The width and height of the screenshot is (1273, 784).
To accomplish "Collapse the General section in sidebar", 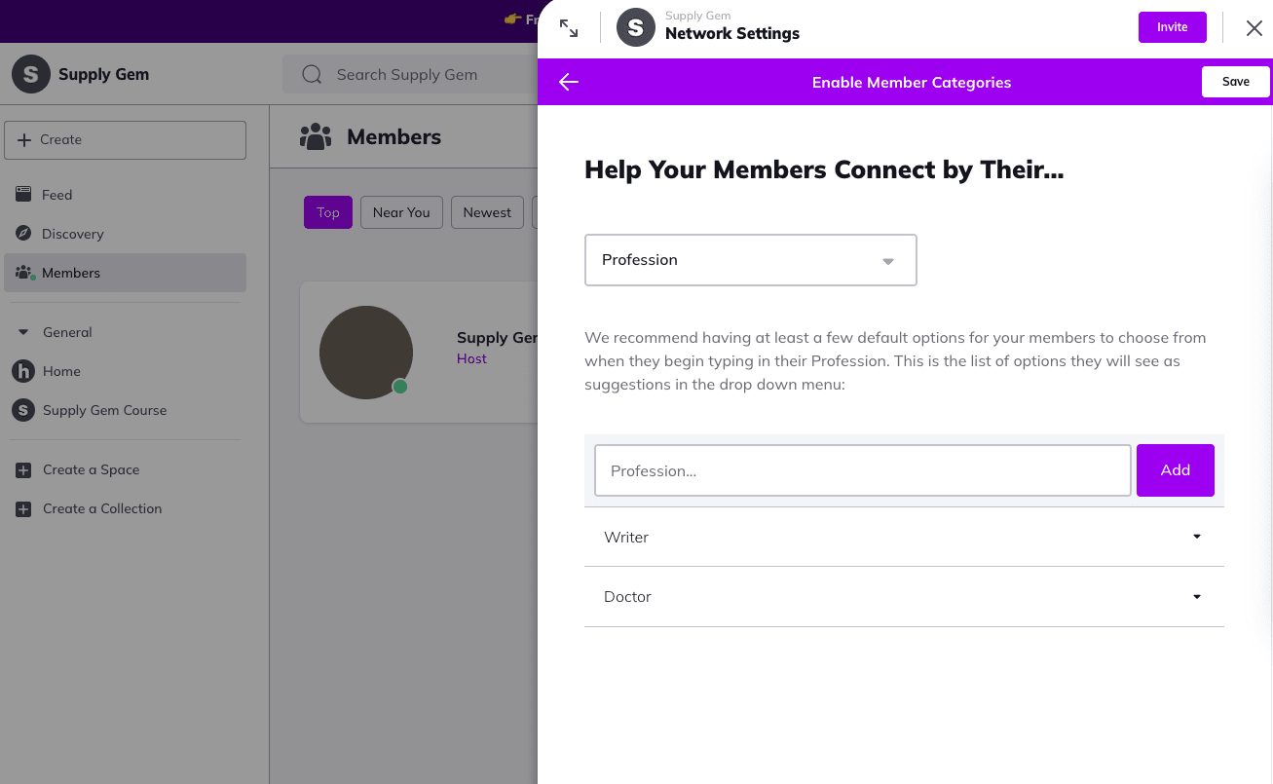I will (23, 332).
